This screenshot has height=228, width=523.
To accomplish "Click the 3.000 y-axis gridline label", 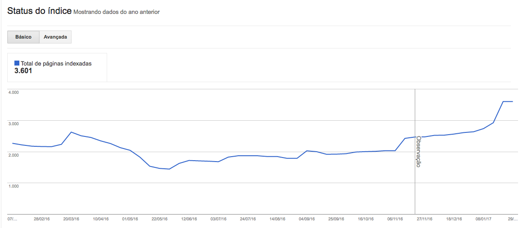I will tap(13, 123).
